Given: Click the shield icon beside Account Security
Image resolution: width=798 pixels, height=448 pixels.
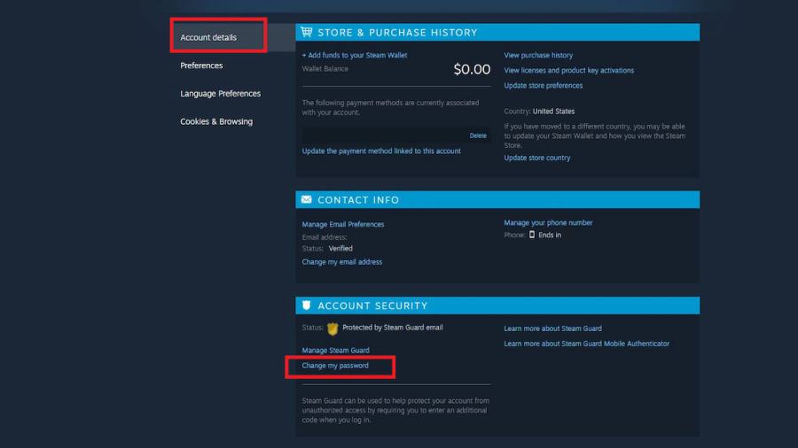Looking at the screenshot, I should point(307,305).
